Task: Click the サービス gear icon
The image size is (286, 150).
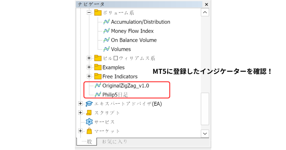Action: pos(89,122)
